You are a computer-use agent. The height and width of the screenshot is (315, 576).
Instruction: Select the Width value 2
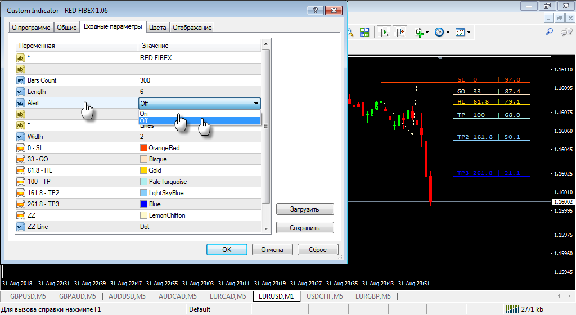click(142, 137)
